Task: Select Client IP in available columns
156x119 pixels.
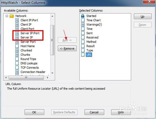Action: click(26, 25)
